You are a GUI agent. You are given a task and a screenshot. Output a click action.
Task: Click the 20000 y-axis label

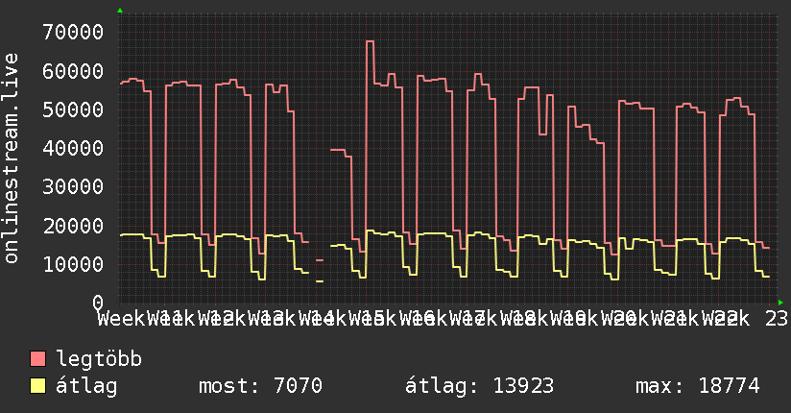coord(73,227)
